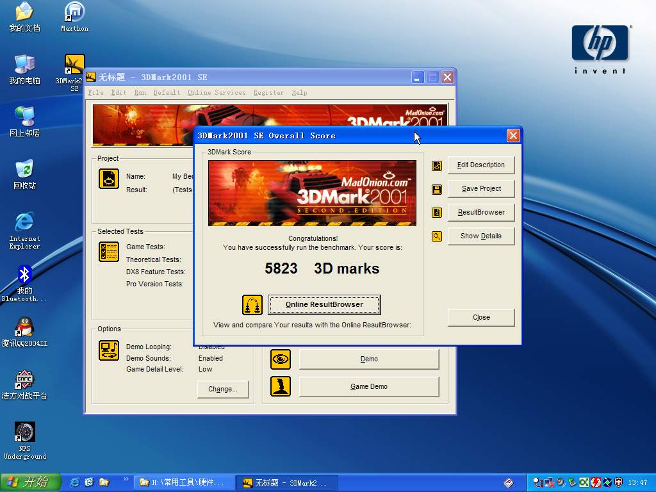Expand quick launch overflow chevron
Viewport: 656px width, 492px height.
tap(126, 479)
